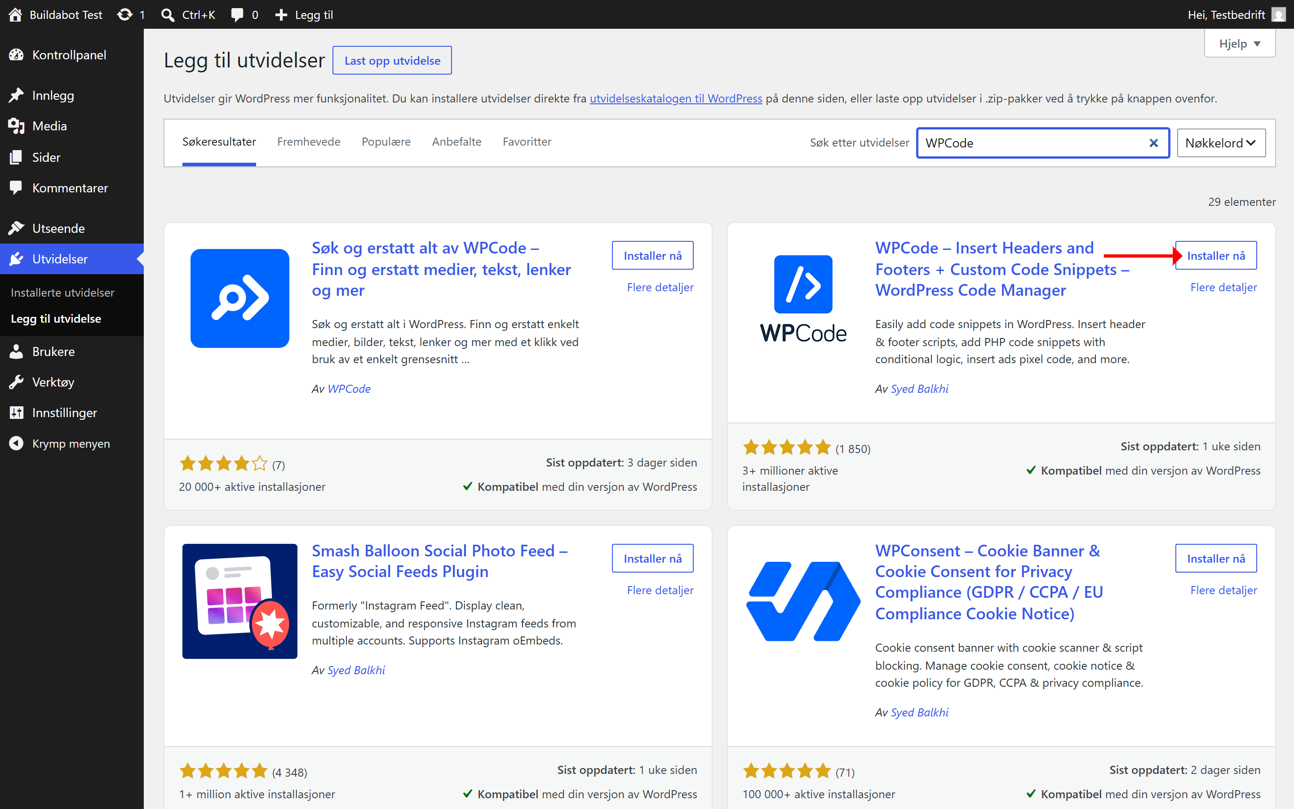Image resolution: width=1294 pixels, height=809 pixels.
Task: Click the WPCode plugin logo thumbnail
Action: pos(803,298)
